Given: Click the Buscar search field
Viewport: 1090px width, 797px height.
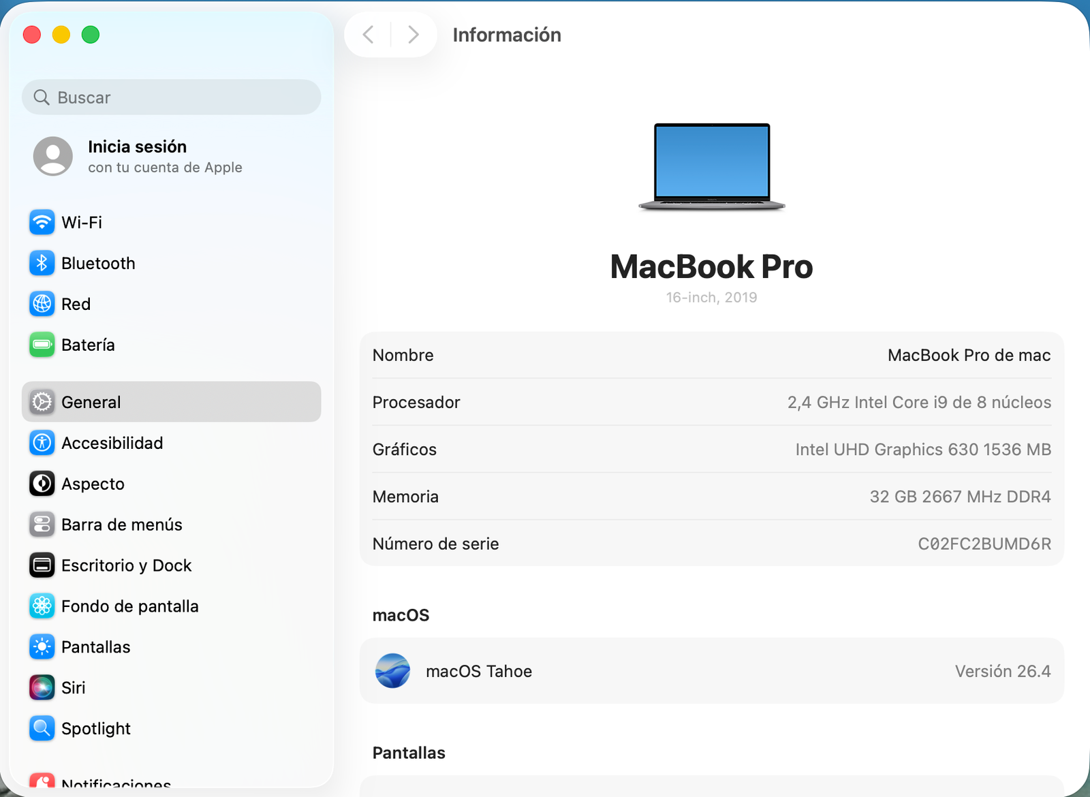Looking at the screenshot, I should click(x=171, y=97).
